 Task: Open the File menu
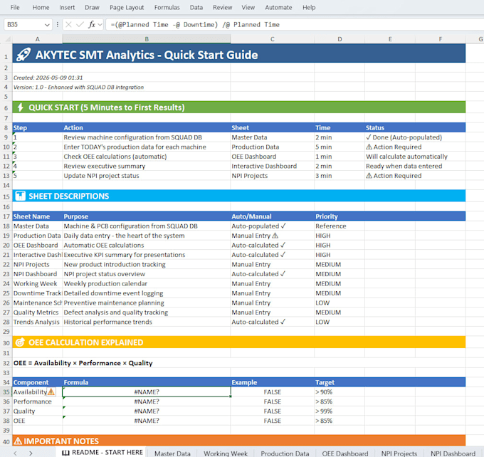click(x=15, y=7)
